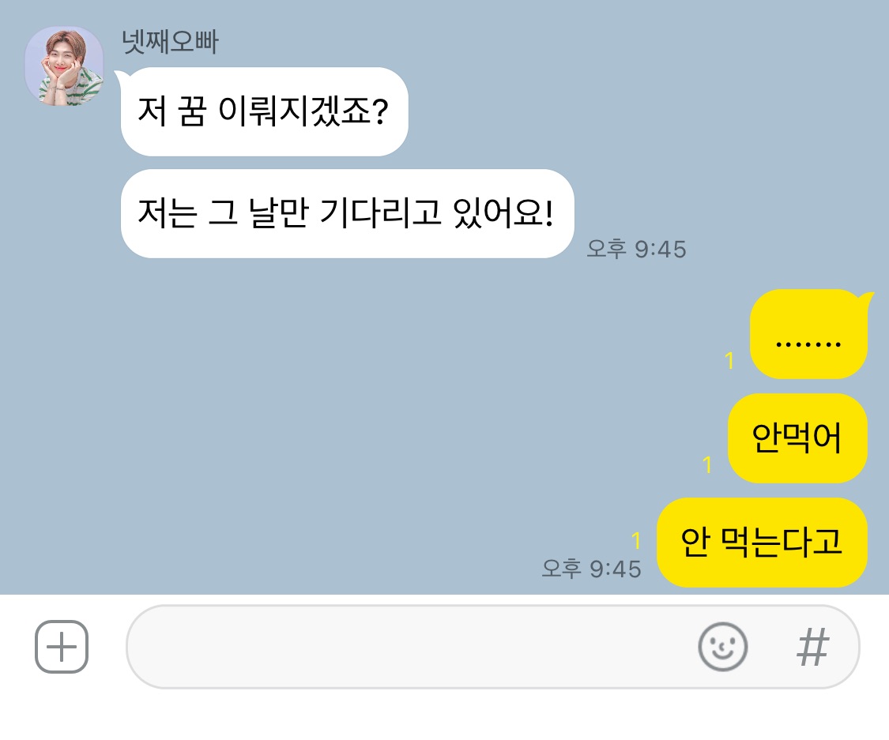Click unread count 1 beside dotted message
889x740 pixels.
[x=729, y=360]
